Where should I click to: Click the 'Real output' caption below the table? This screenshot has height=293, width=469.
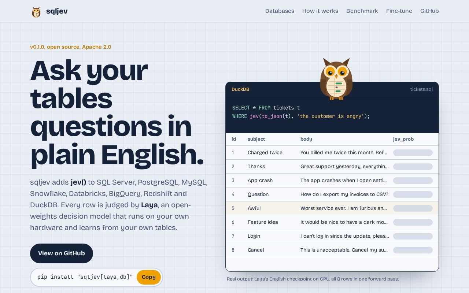(313, 279)
